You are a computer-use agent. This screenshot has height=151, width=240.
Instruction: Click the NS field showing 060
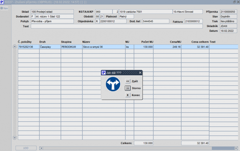(x=104, y=12)
